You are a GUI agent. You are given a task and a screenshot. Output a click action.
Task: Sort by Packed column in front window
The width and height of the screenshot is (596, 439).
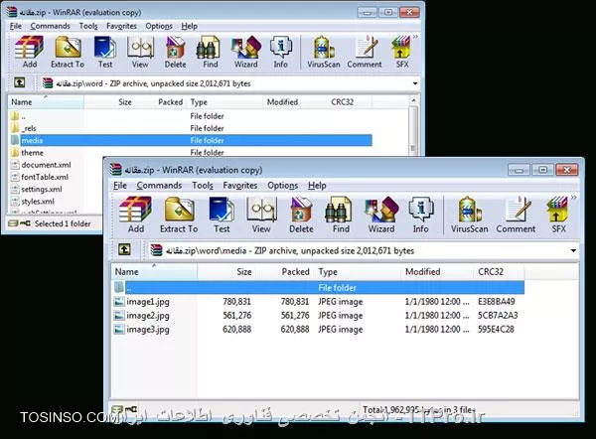click(283, 272)
